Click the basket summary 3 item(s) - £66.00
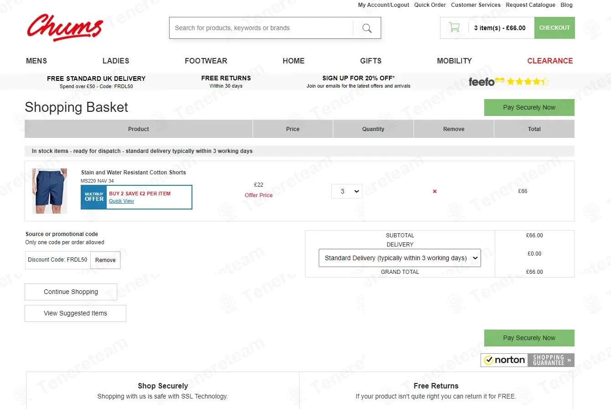Screen dimensions: 611x409 coord(500,28)
